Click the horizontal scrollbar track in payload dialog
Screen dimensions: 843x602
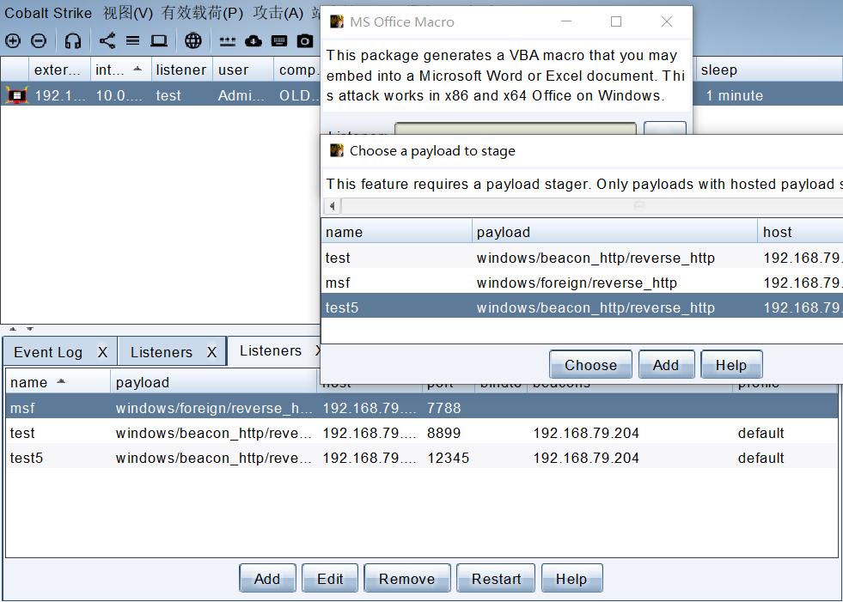(x=591, y=206)
